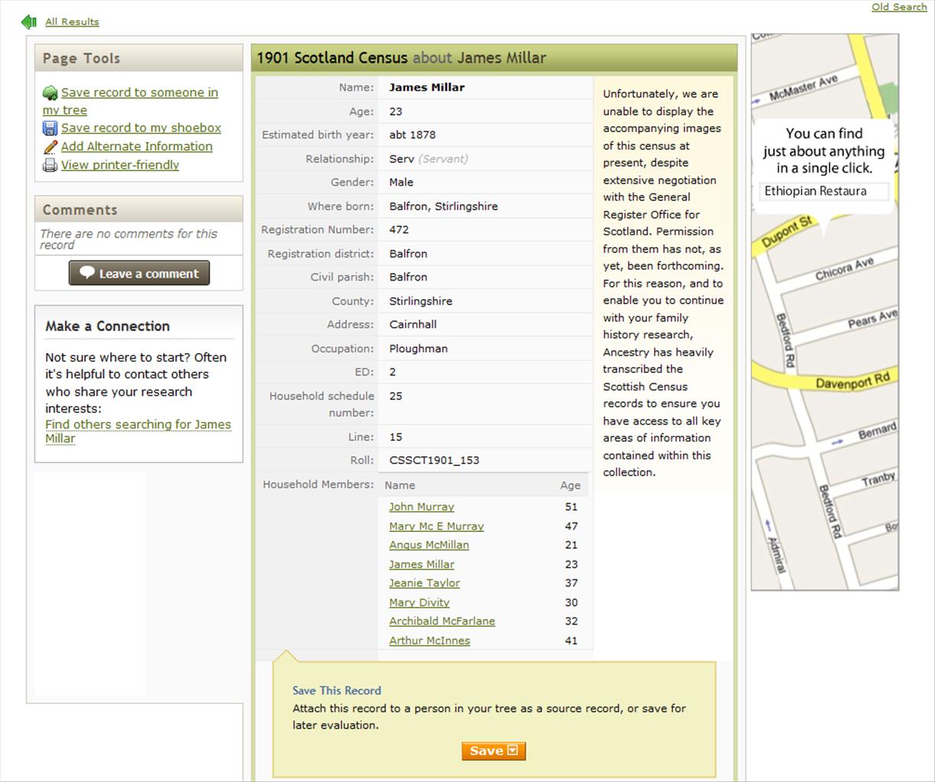Click the birth place Balfron, Stirlingshire
The height and width of the screenshot is (782, 935).
[x=443, y=206]
